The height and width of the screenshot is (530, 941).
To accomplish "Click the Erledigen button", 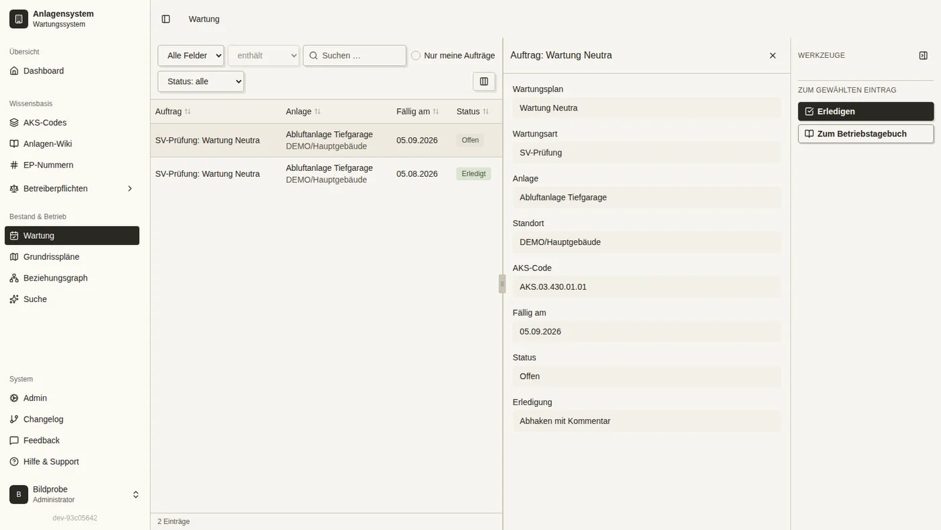I will (866, 112).
